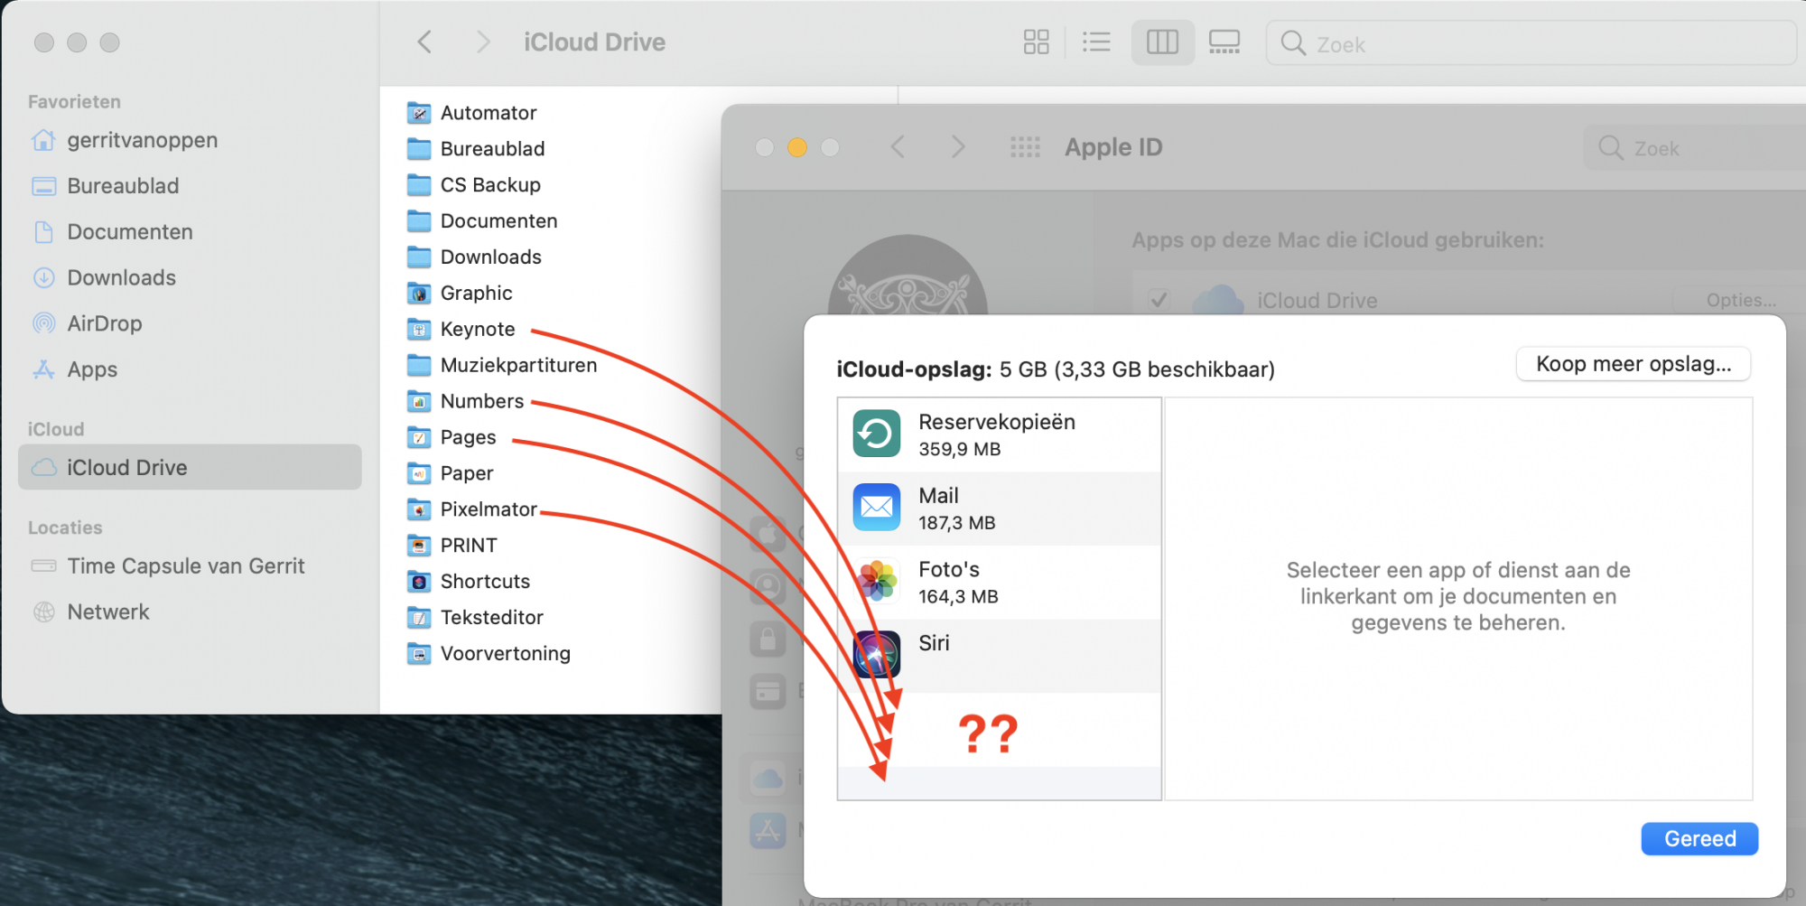Select the Paper folder
1806x906 pixels.
(450, 473)
